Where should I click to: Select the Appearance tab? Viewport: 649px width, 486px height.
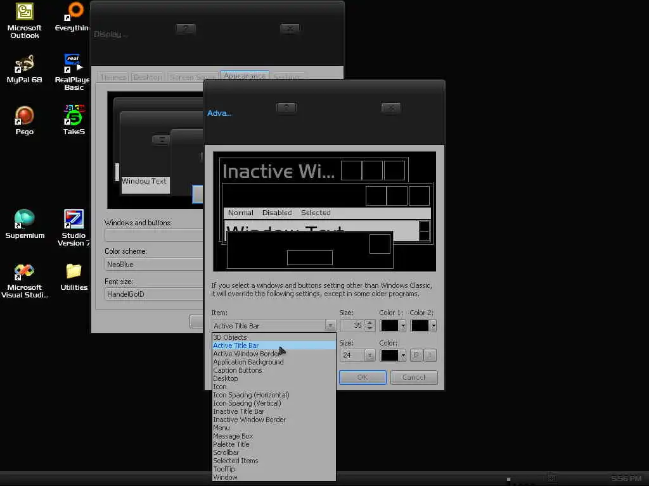click(x=244, y=76)
